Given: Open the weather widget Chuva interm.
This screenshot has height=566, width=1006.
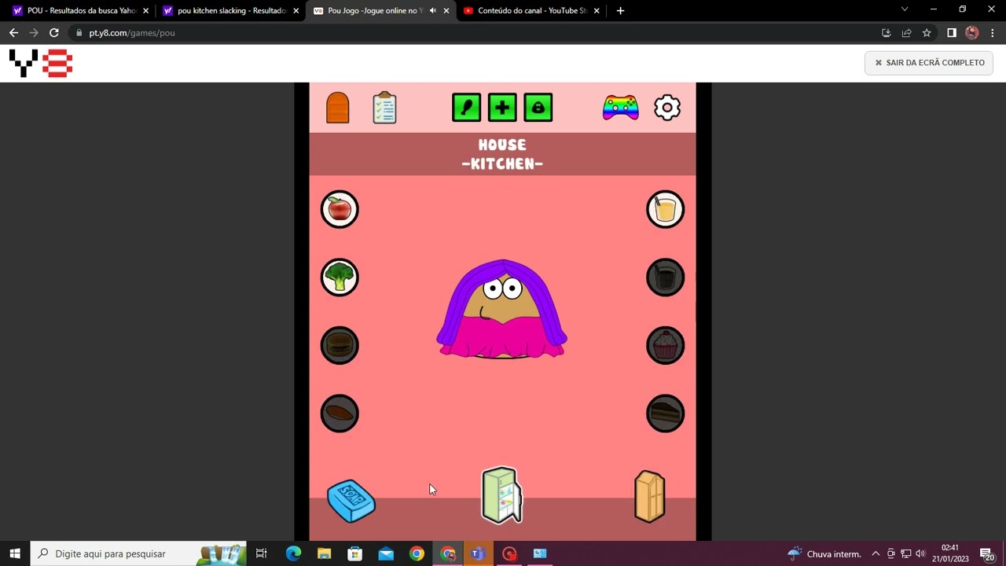Looking at the screenshot, I should (824, 553).
